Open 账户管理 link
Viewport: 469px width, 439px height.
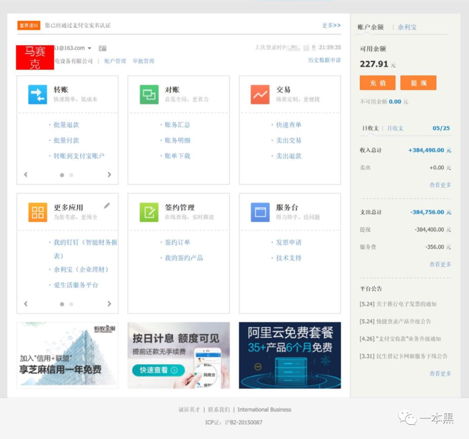point(115,61)
